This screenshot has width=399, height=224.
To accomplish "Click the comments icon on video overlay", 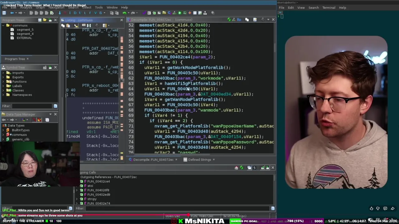I will [385, 208].
